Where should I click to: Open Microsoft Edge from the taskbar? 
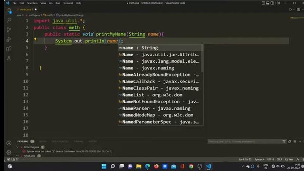click(148, 166)
